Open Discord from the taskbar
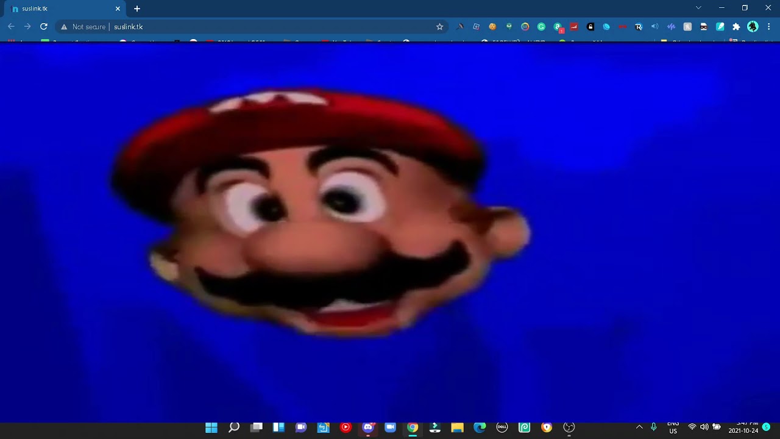 368,427
